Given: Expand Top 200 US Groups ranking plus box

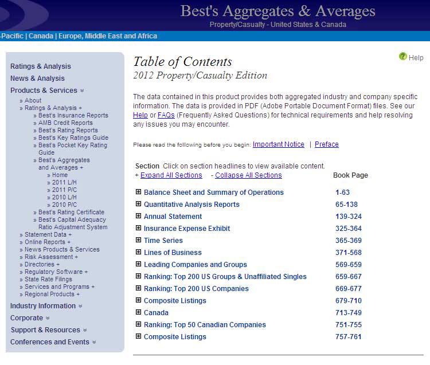Looking at the screenshot, I should tap(139, 276).
